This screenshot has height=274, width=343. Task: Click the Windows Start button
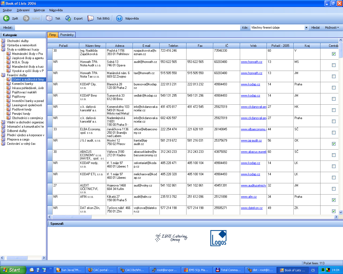point(13,270)
